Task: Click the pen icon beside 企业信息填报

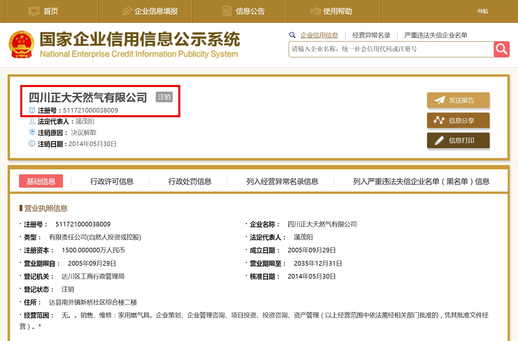Action: 127,11
